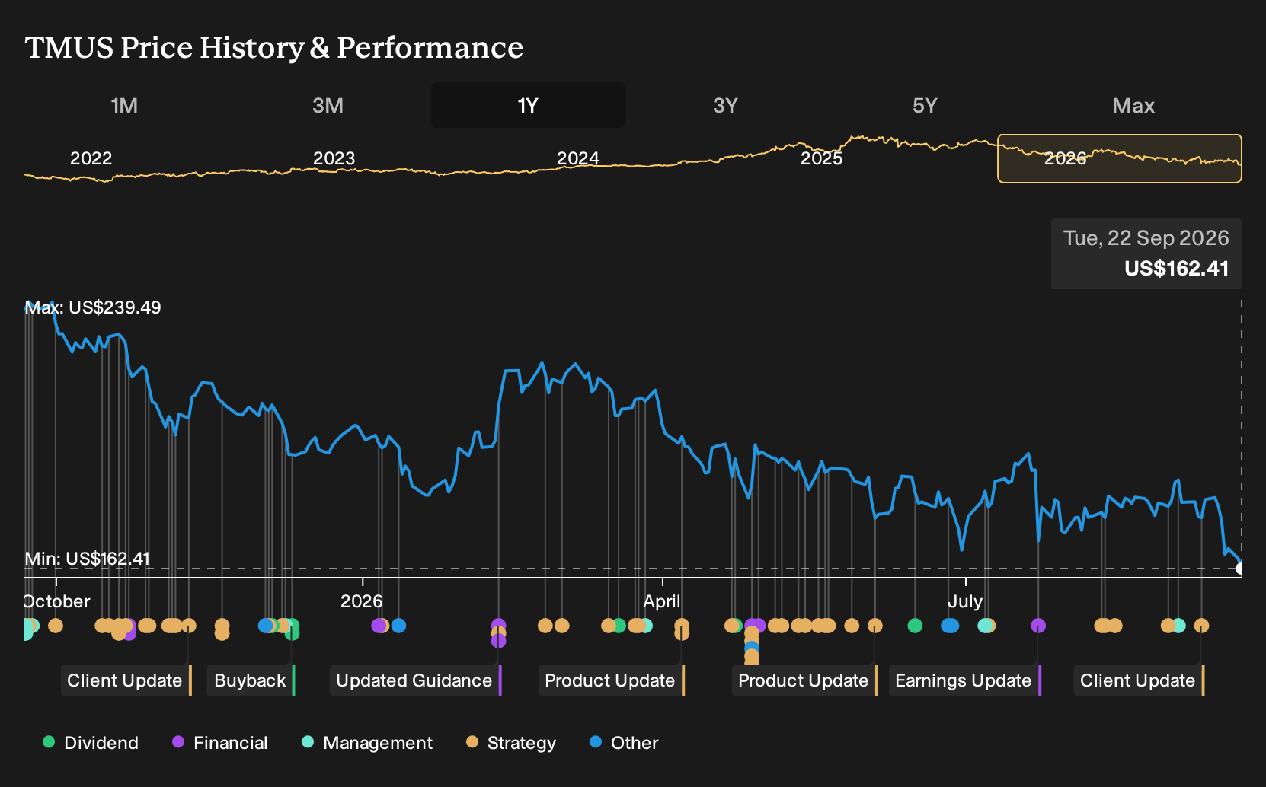Click the blue Other marker at July
Screen dimensions: 1266x787
(x=950, y=626)
